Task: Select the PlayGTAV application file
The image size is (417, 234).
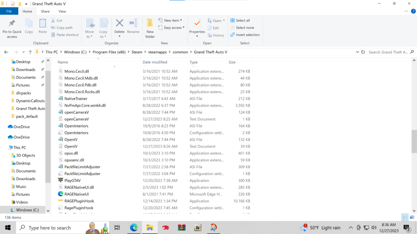Action: coord(72,180)
